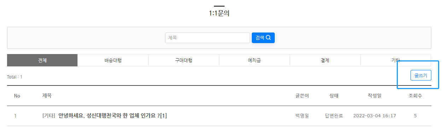Switch to the 기타 tab
Screen dimensions: 442x136
pyautogui.click(x=396, y=60)
